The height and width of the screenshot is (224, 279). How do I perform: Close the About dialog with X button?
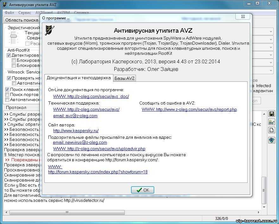(243, 16)
